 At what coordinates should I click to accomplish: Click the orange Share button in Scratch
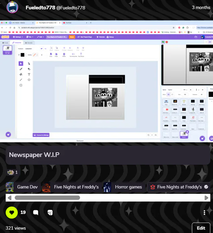click(x=72, y=37)
